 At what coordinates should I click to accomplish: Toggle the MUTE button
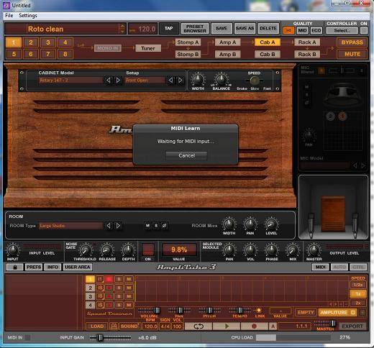pyautogui.click(x=352, y=54)
